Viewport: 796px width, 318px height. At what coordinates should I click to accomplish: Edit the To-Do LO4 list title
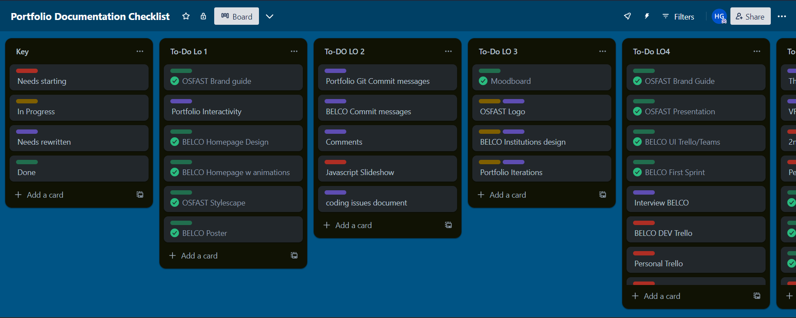coord(651,51)
